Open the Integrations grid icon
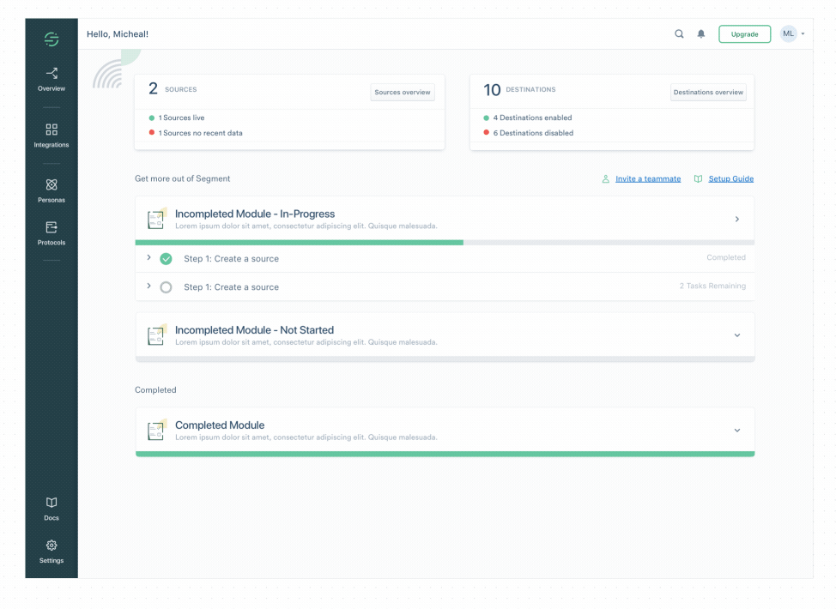Image resolution: width=836 pixels, height=609 pixels. (x=51, y=130)
